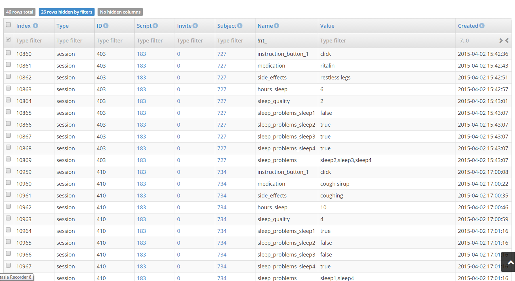This screenshot has width=515, height=281.
Task: Click the info icon next to Index
Action: tap(35, 26)
